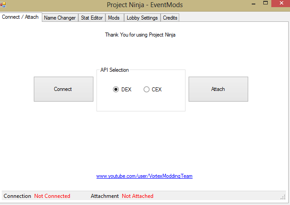Viewport: 290px width, 205px height.
Task: Close the Project Ninja window
Action: 281,3
